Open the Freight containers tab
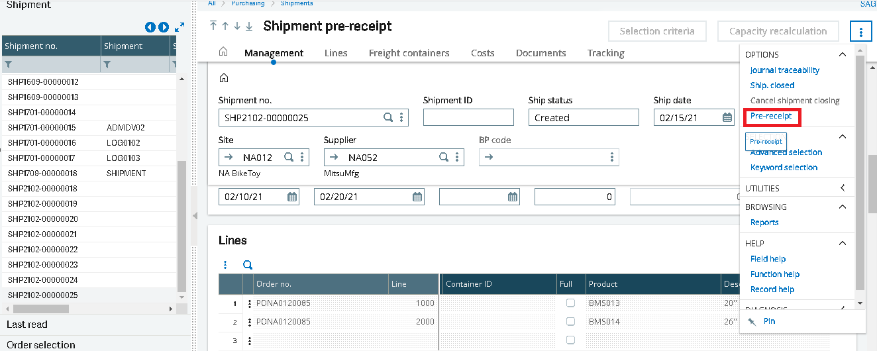 point(409,53)
